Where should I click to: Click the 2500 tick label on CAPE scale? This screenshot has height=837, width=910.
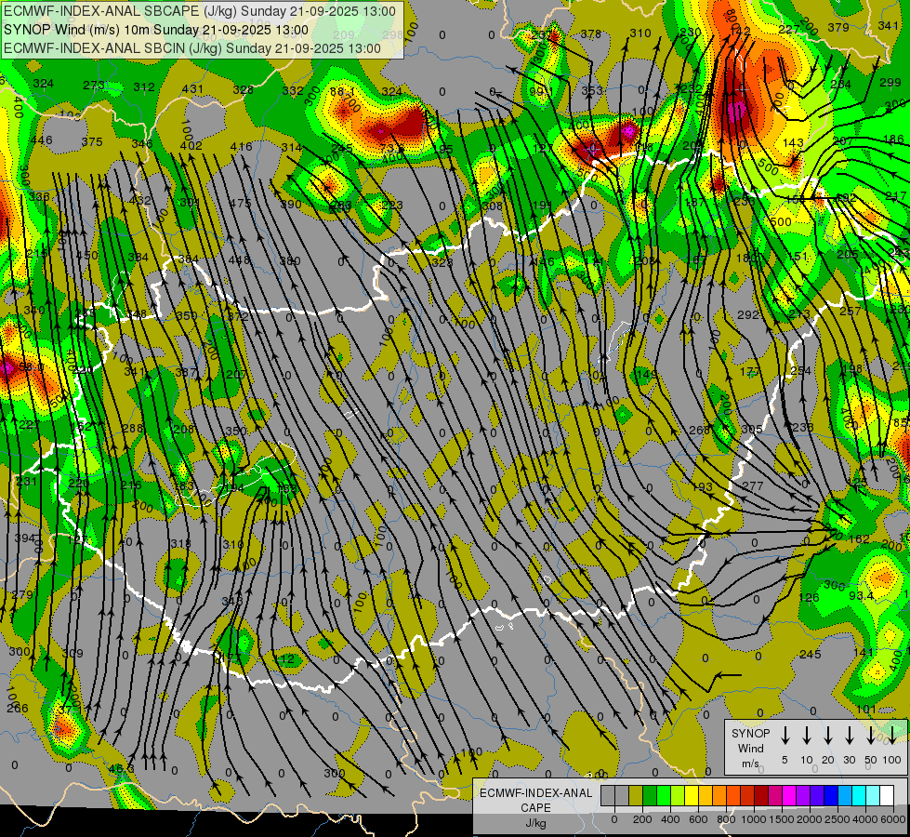pyautogui.click(x=837, y=819)
